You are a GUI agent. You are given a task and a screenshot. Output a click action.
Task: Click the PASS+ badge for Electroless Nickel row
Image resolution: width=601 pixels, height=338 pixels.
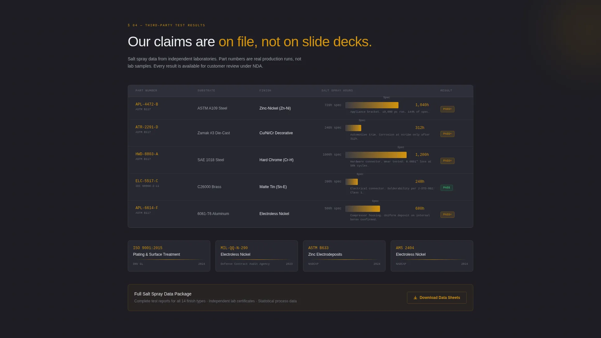pyautogui.click(x=447, y=215)
